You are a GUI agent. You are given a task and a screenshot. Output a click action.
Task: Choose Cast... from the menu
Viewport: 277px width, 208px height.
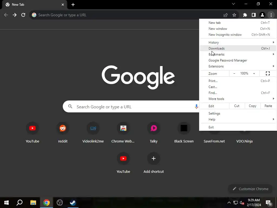238,87
